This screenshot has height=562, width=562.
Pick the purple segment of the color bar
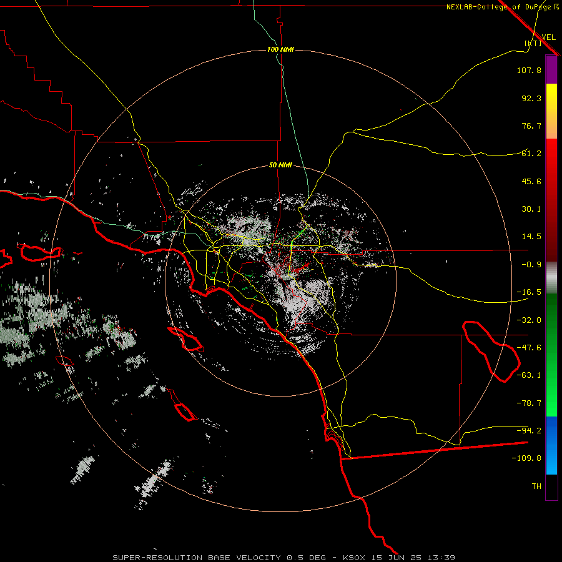pyautogui.click(x=551, y=70)
